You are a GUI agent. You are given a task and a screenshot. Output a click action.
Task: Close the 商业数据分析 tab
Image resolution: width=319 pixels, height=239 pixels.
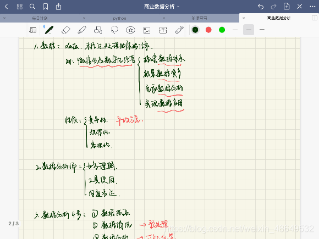(244, 18)
